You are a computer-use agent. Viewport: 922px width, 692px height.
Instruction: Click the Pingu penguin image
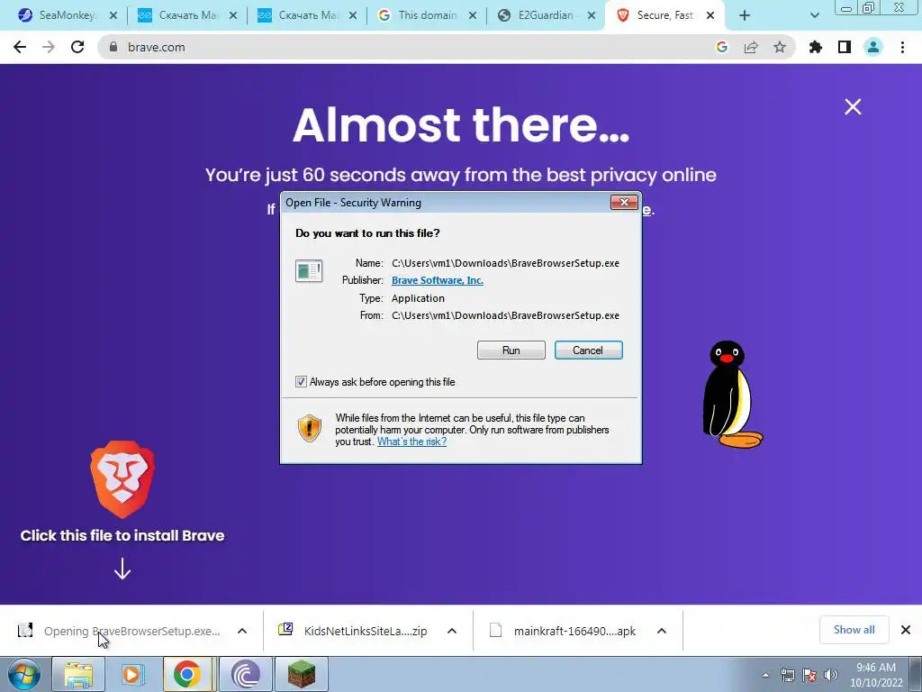point(731,395)
